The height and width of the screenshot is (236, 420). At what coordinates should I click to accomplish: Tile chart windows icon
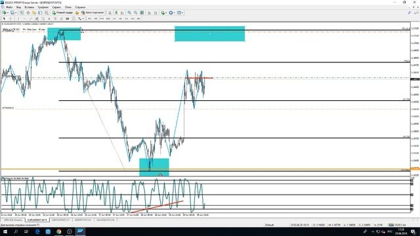tap(142, 12)
